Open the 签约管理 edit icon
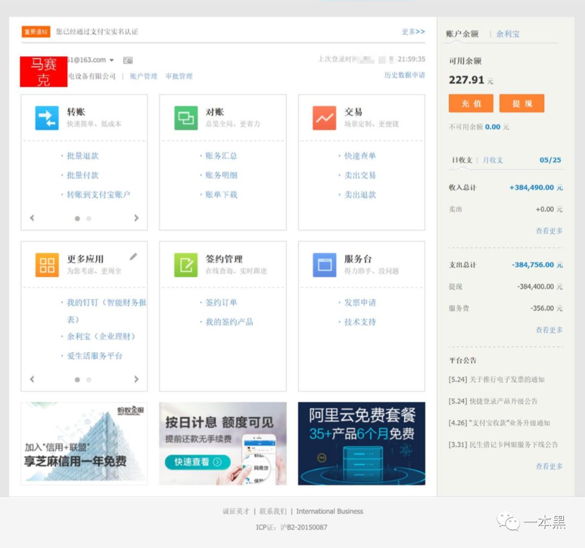 coord(186,265)
